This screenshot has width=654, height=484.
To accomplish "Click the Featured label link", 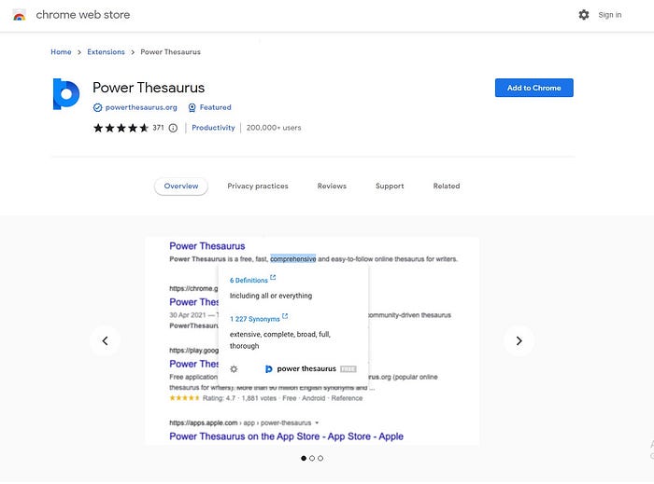I will click(215, 107).
